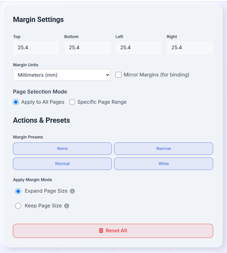227x253 pixels.
Task: Choose Keep Page Size mode
Action: coord(18,206)
